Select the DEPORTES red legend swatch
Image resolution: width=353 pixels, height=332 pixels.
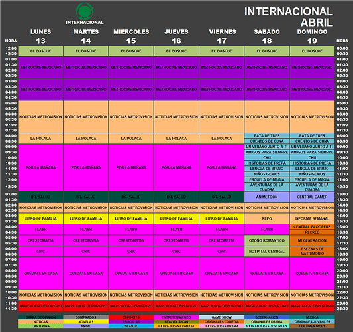(131, 317)
